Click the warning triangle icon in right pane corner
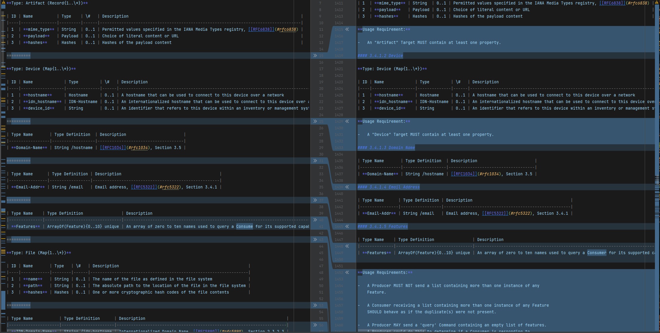660x333 pixels. [x=657, y=2]
